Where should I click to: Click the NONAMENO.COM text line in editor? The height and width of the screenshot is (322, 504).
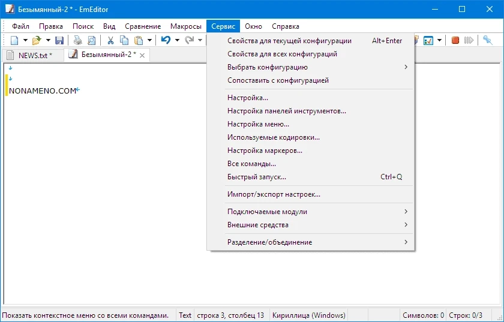tap(43, 91)
